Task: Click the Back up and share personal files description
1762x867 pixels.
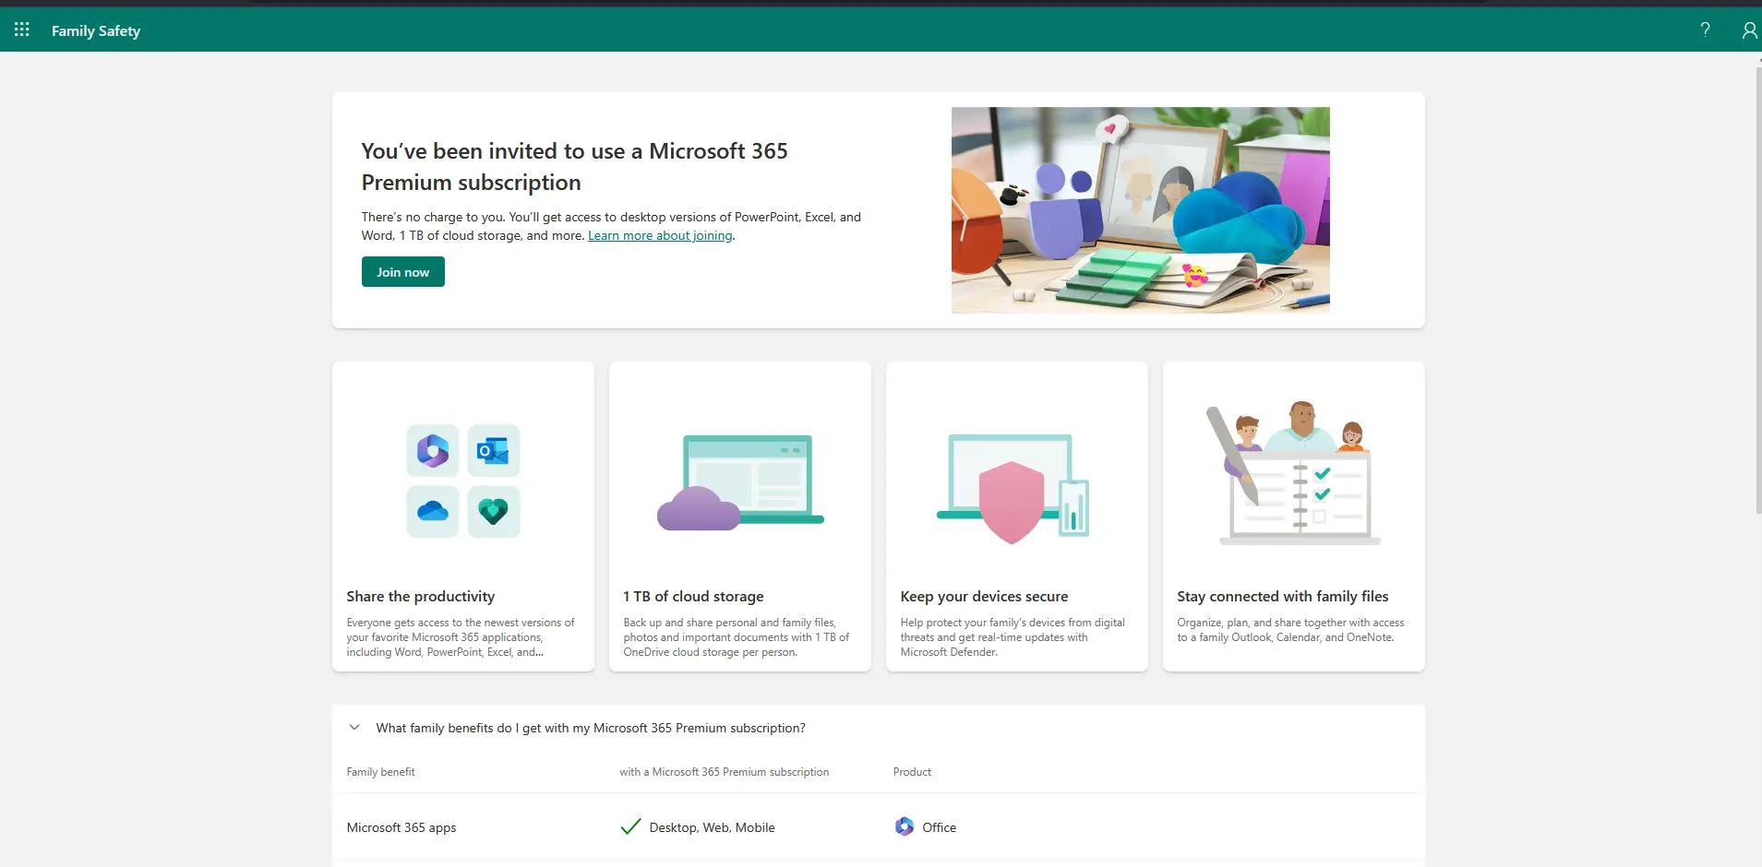Action: [737, 637]
